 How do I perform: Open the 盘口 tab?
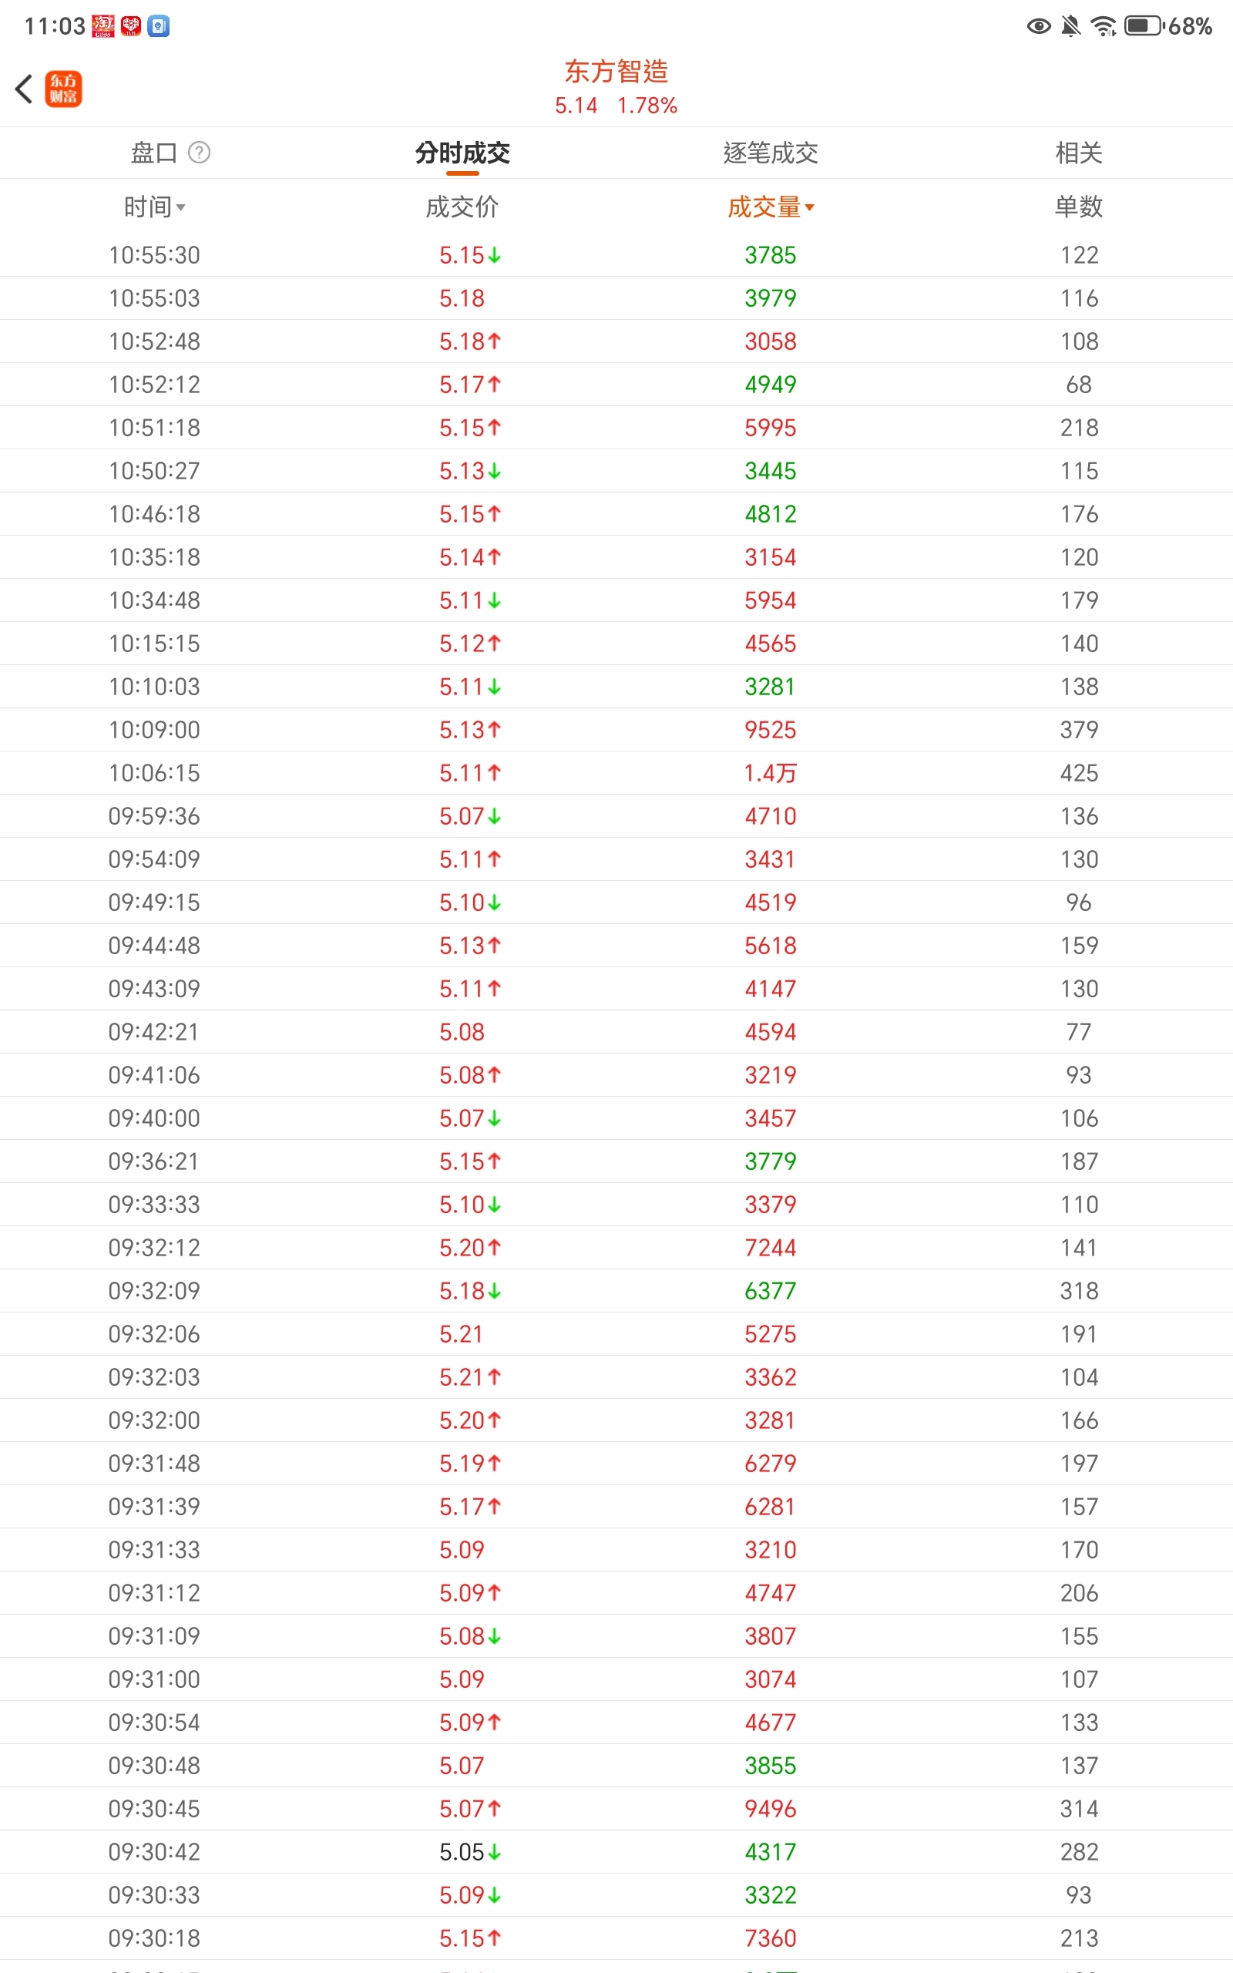[x=154, y=153]
